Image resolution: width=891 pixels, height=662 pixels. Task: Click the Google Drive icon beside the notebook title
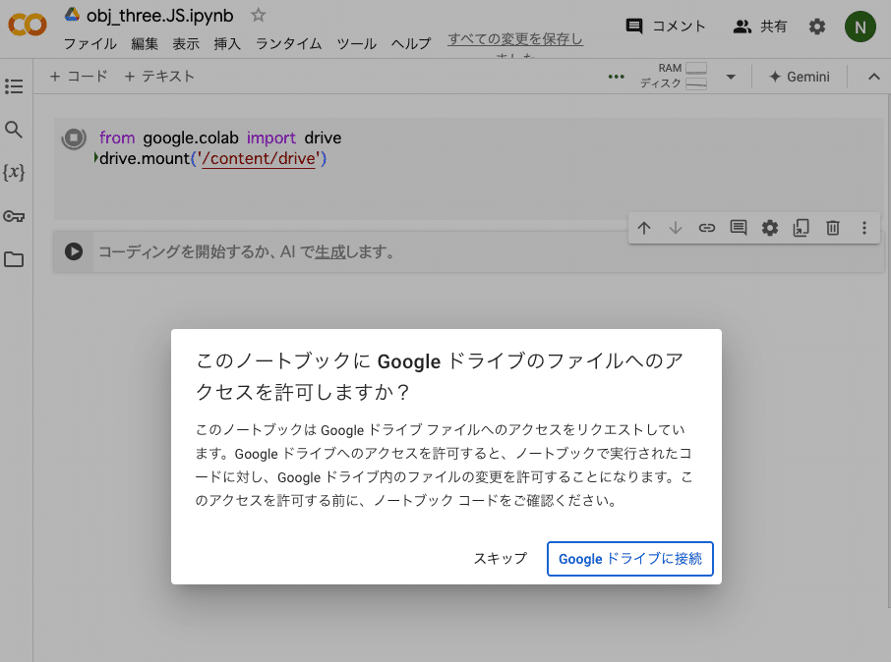pos(72,15)
